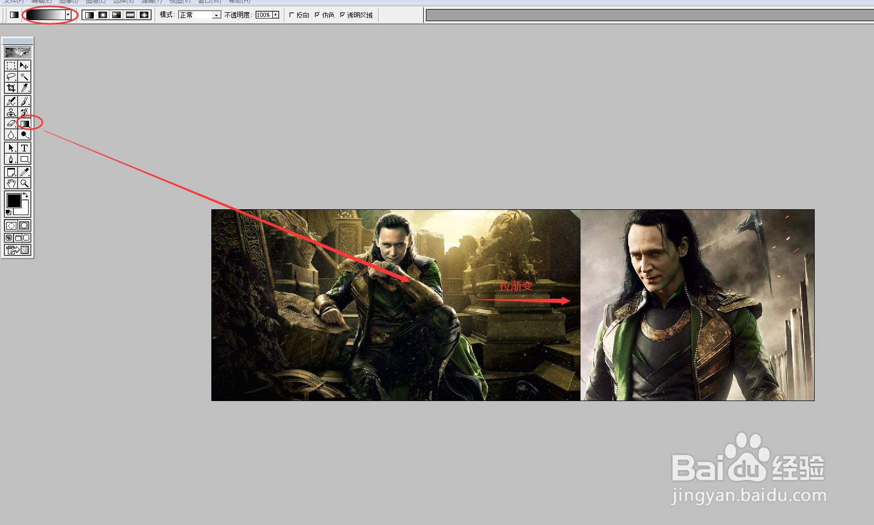Uncheck the 仿色 (dither) checkbox
This screenshot has width=874, height=525.
[x=317, y=15]
